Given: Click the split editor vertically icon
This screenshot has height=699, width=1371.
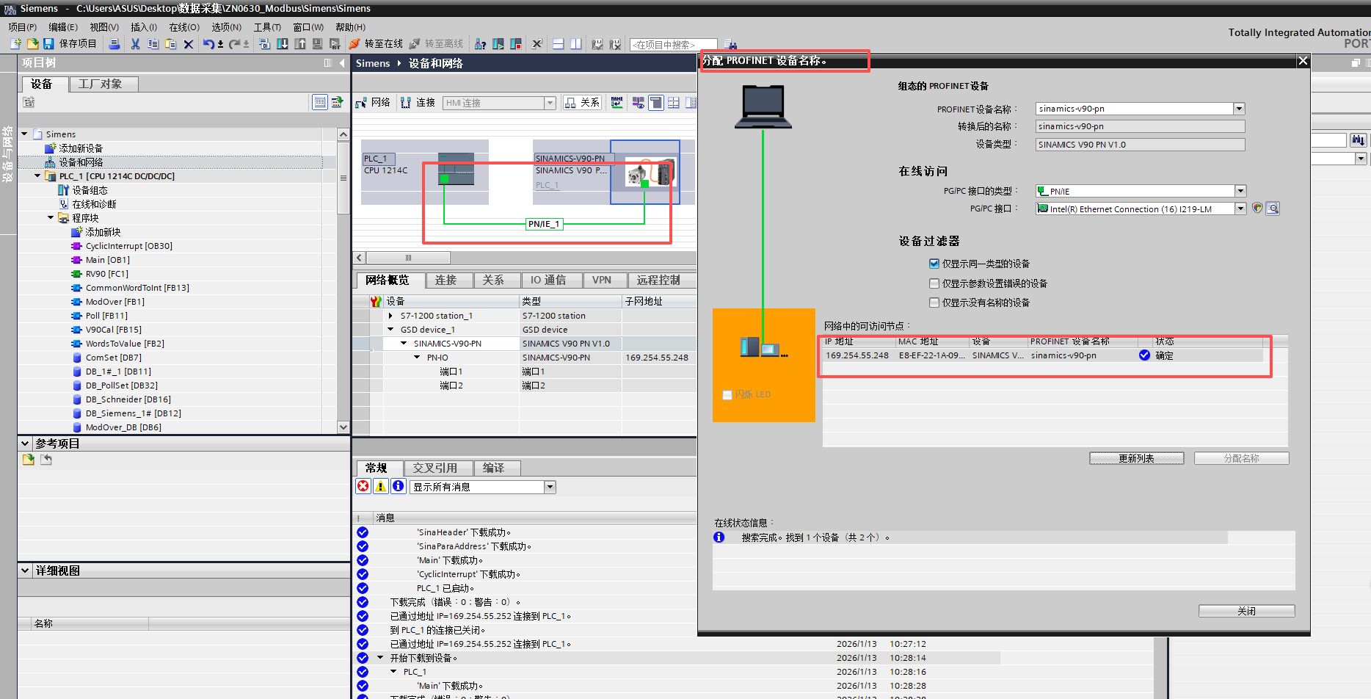Looking at the screenshot, I should pyautogui.click(x=576, y=44).
